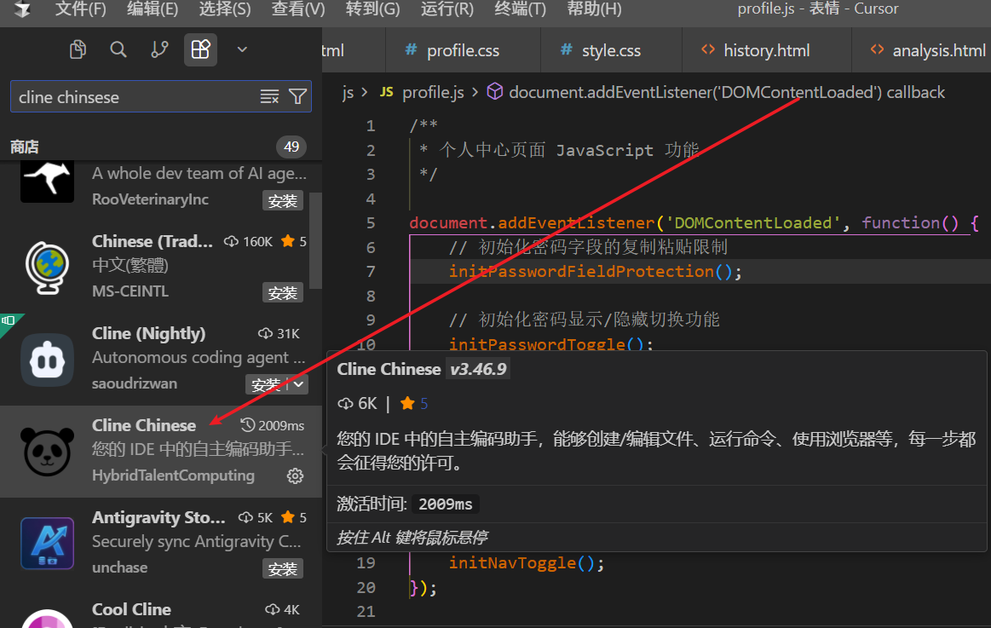991x628 pixels.
Task: Click the v3.46.9 version label
Action: (478, 369)
